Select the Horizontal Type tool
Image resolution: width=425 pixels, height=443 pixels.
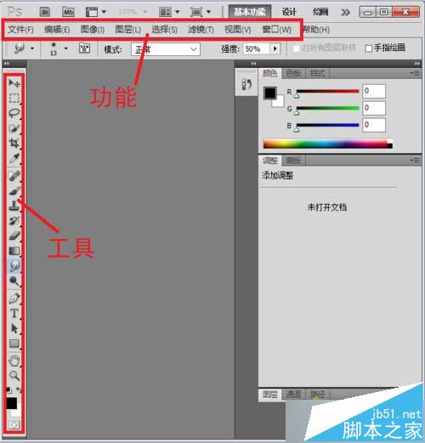click(x=14, y=313)
